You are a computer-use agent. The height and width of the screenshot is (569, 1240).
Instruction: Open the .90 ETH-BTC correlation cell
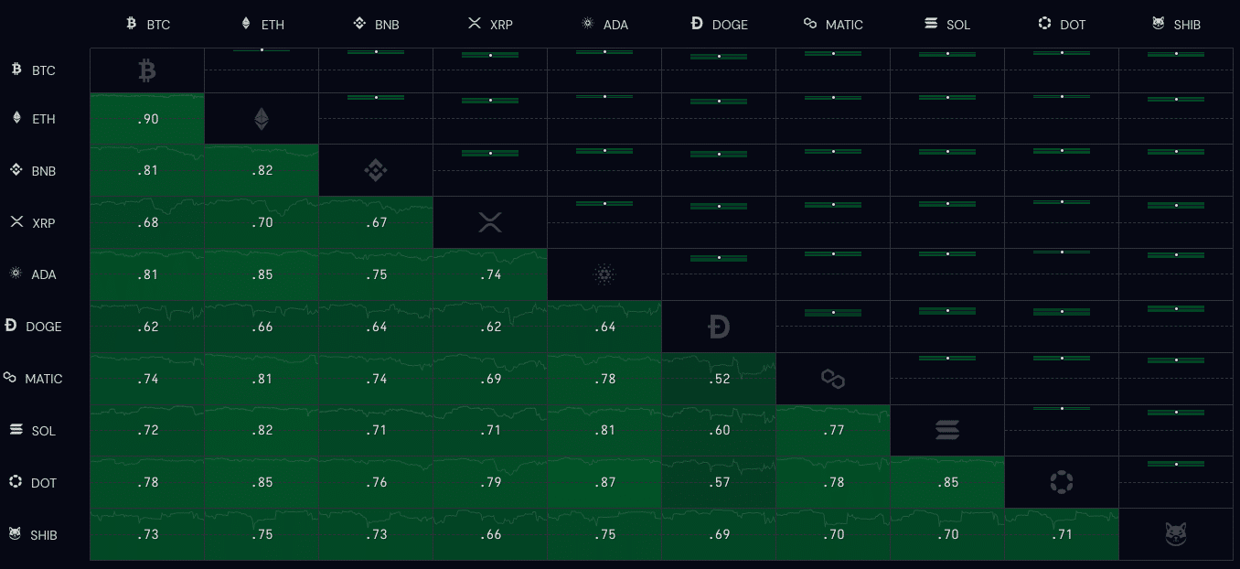[x=147, y=119]
